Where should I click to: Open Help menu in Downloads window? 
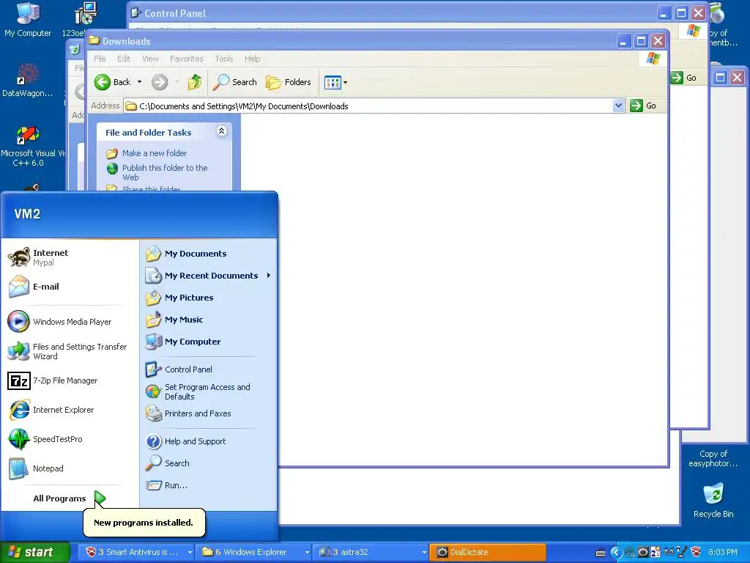(x=253, y=59)
